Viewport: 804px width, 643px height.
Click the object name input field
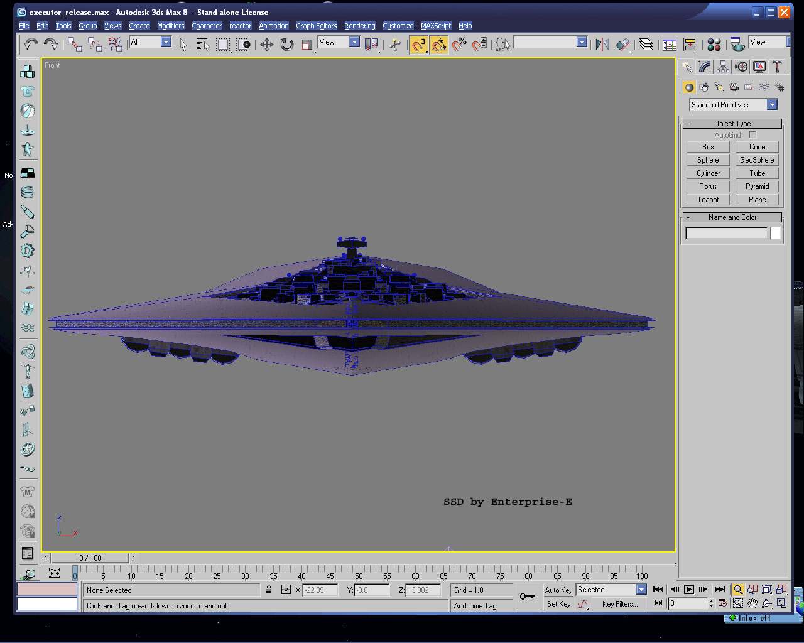point(726,233)
